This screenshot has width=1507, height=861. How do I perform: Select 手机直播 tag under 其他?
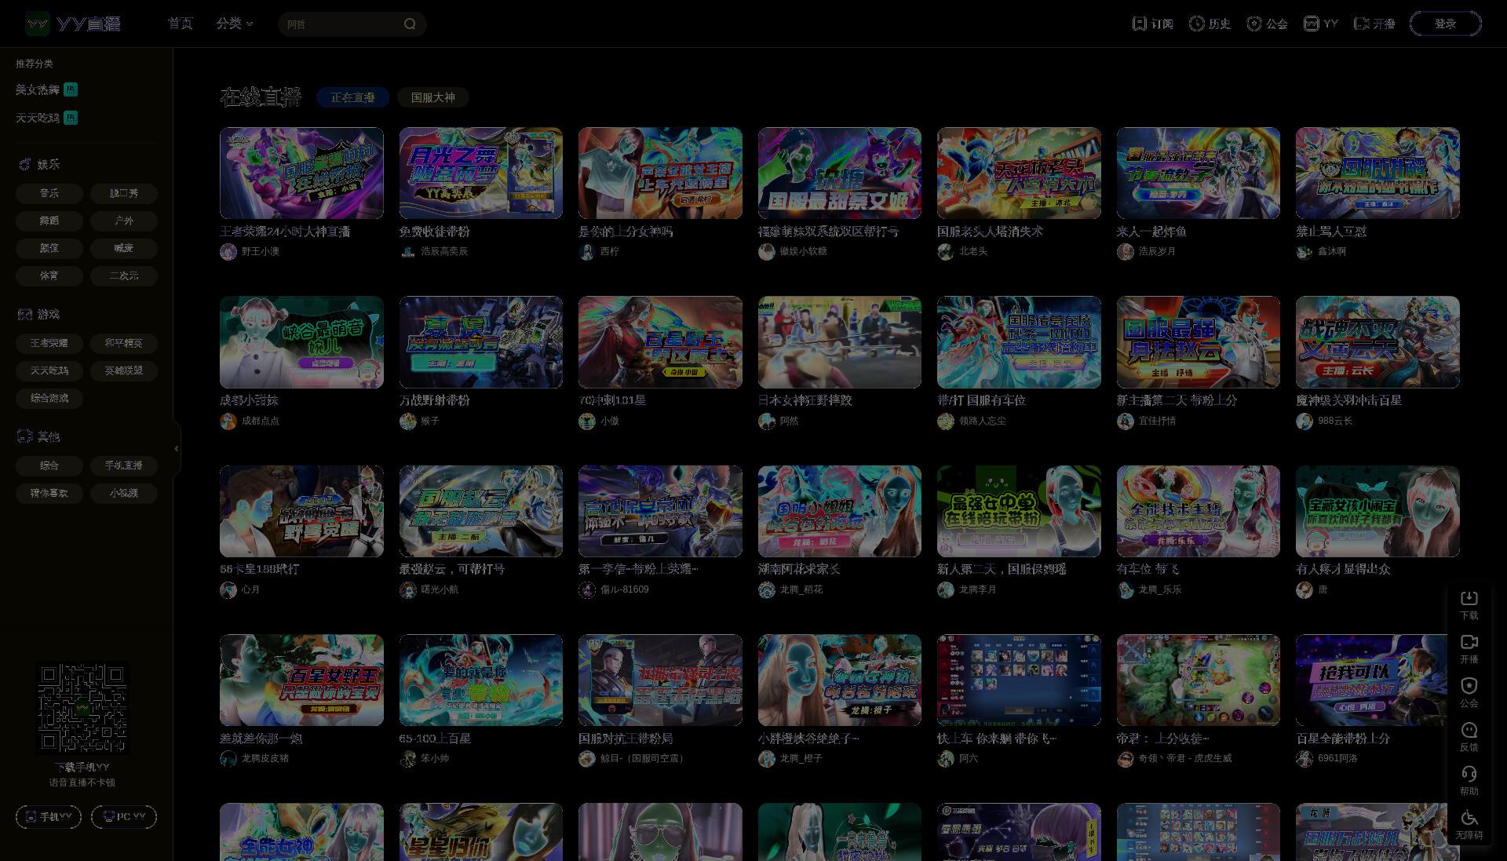pos(124,465)
